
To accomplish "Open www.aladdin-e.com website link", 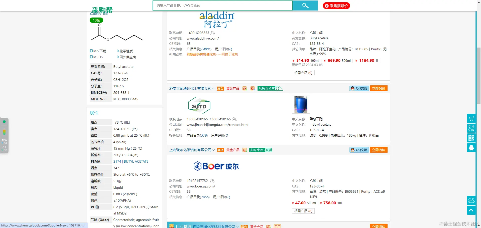I will coord(203,38).
